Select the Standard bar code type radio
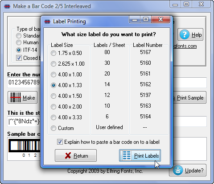 tap(19, 36)
